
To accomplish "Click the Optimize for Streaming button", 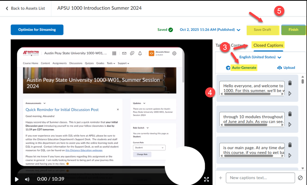I will (37, 30).
